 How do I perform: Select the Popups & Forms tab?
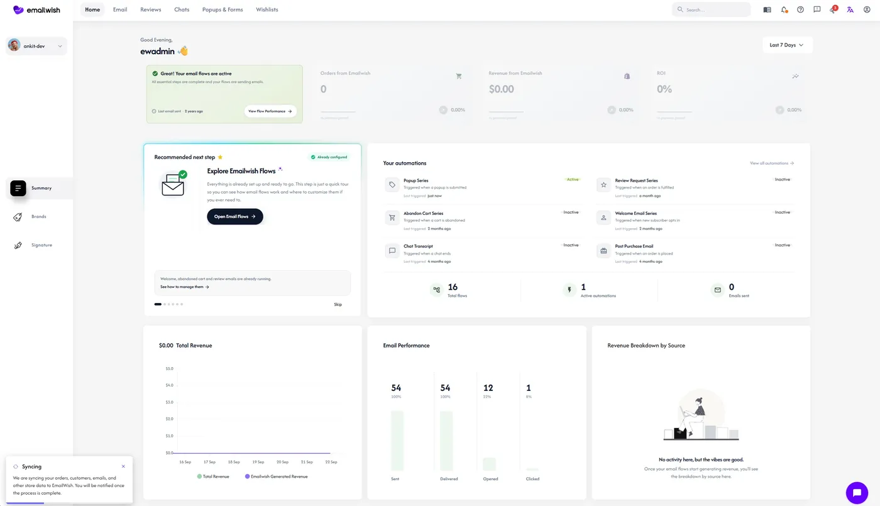pyautogui.click(x=223, y=10)
